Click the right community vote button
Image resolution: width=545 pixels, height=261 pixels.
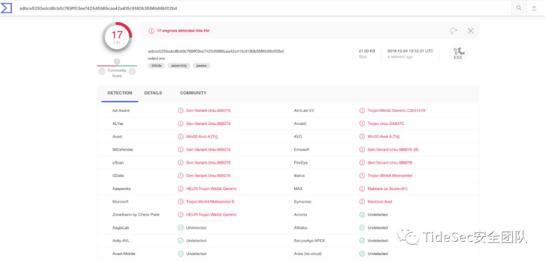point(132,72)
